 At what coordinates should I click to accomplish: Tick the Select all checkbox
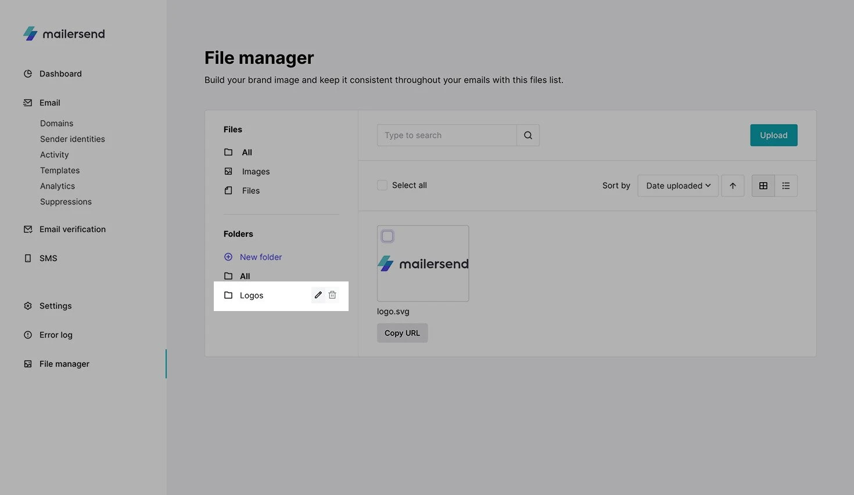382,185
